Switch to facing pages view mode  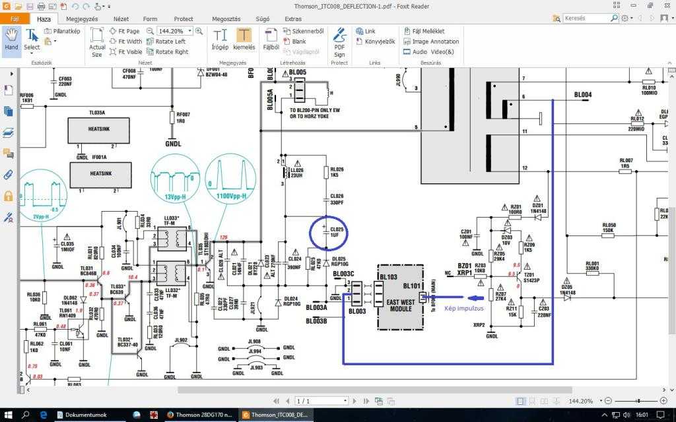click(x=545, y=401)
